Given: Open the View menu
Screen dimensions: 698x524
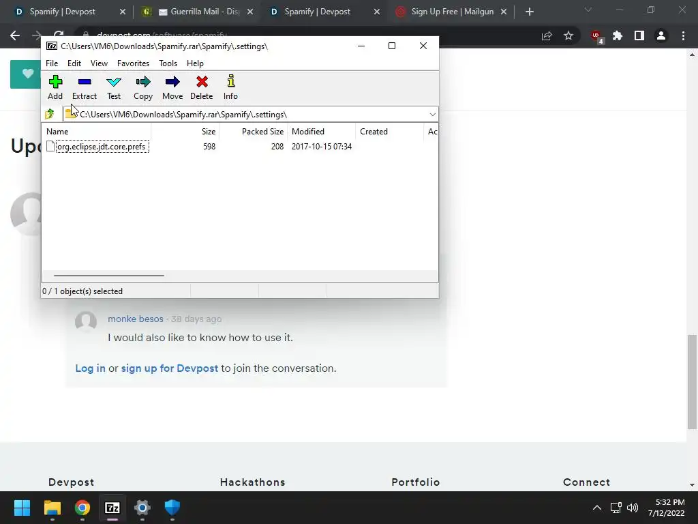Looking at the screenshot, I should pyautogui.click(x=99, y=63).
